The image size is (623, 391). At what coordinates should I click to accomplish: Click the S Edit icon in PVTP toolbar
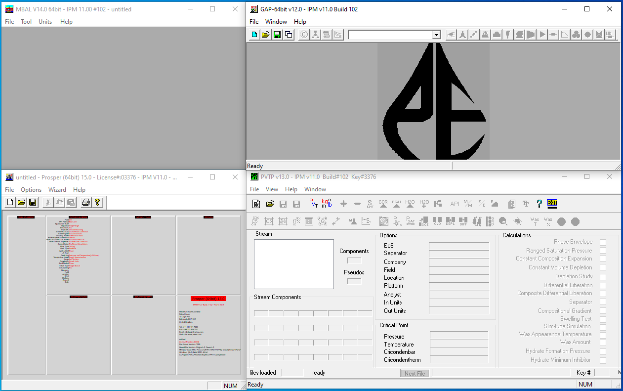pos(370,204)
